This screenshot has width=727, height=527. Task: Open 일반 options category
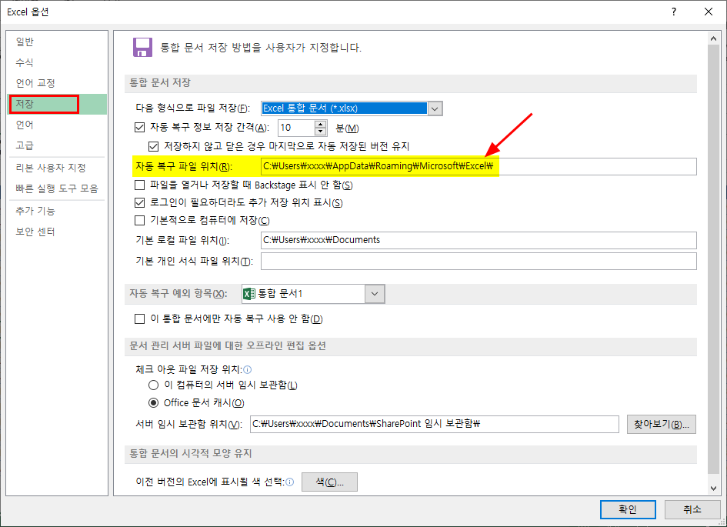click(x=57, y=42)
